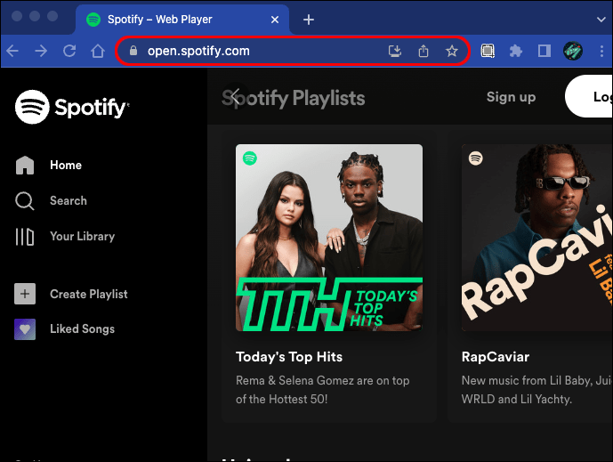
Task: Open the Chrome profile avatar
Action: click(x=573, y=51)
